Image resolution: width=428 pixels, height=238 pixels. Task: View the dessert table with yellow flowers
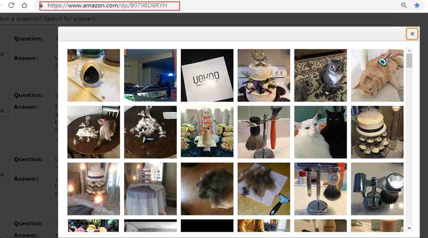pos(207,132)
